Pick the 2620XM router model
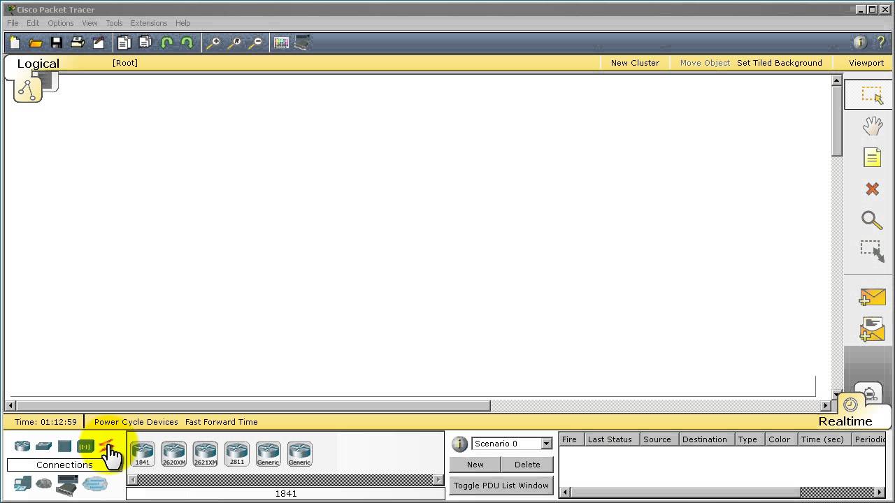This screenshot has height=503, width=895. tap(173, 453)
